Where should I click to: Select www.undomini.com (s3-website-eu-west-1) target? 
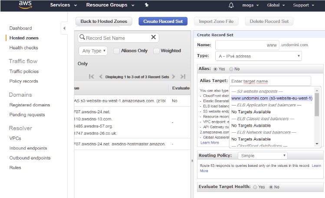click(272, 98)
